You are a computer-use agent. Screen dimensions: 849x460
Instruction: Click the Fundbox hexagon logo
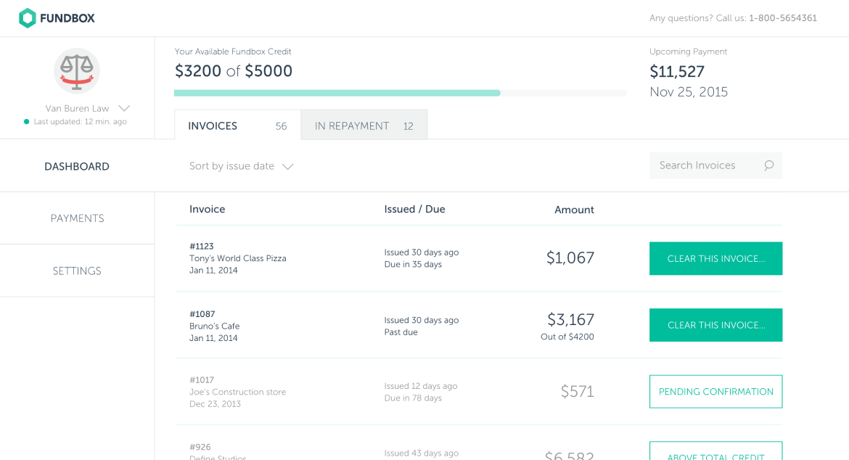click(x=27, y=18)
